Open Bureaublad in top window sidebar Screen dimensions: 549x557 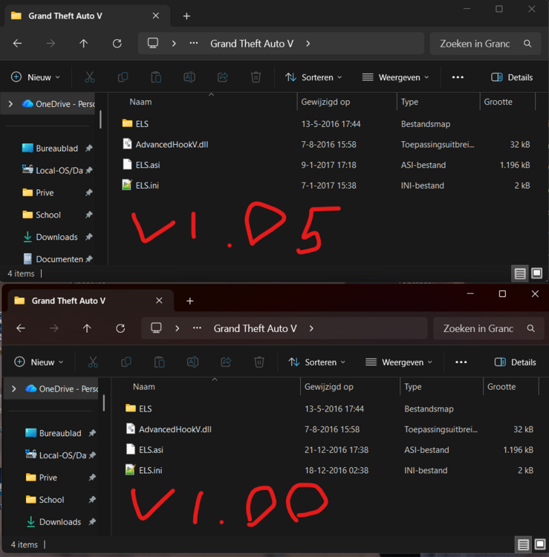[x=57, y=148]
